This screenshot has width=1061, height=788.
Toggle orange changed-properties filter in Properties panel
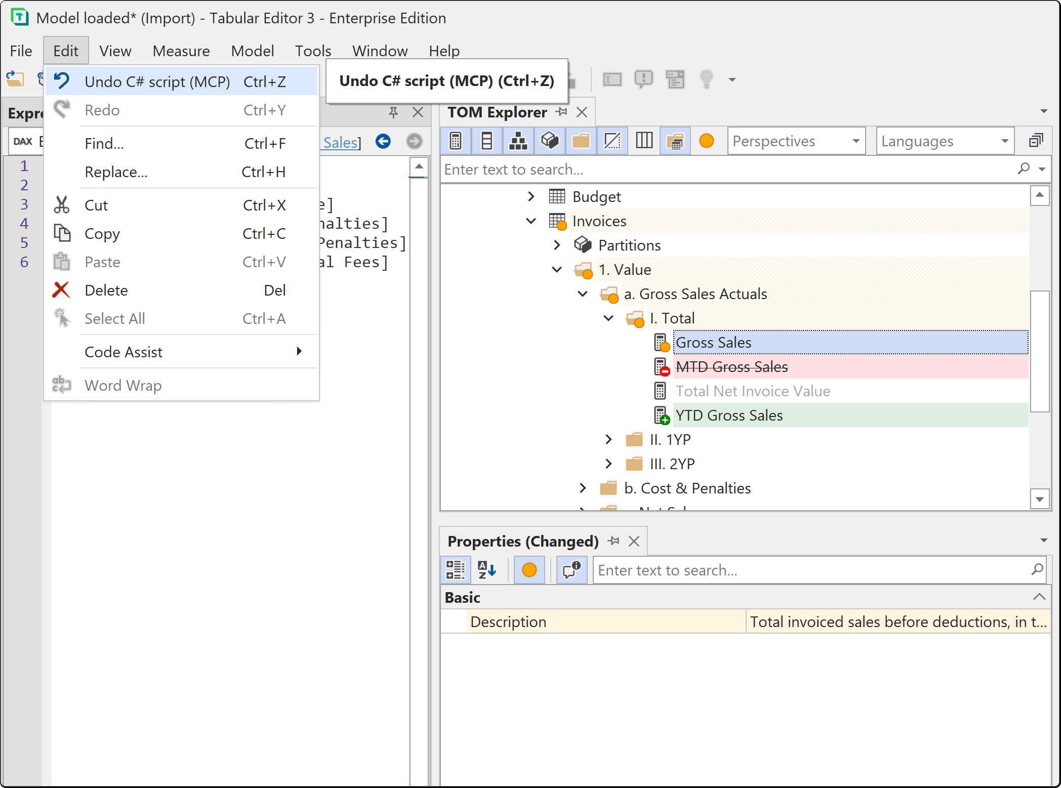[529, 570]
